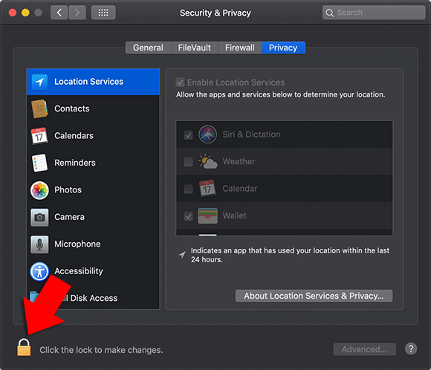431x370 pixels.
Task: Click the Photos pinwheel icon
Action: coord(39,190)
